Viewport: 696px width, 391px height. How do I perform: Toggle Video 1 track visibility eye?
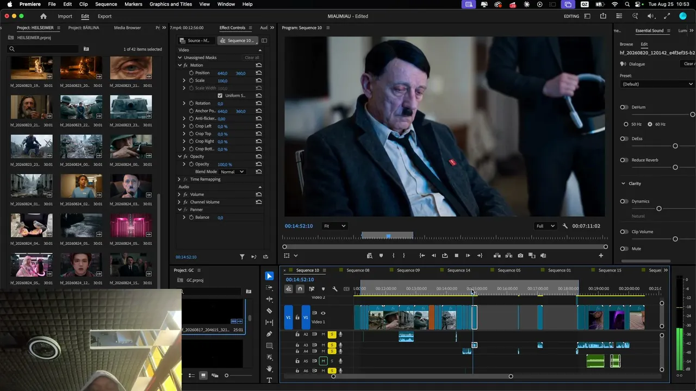[323, 313]
